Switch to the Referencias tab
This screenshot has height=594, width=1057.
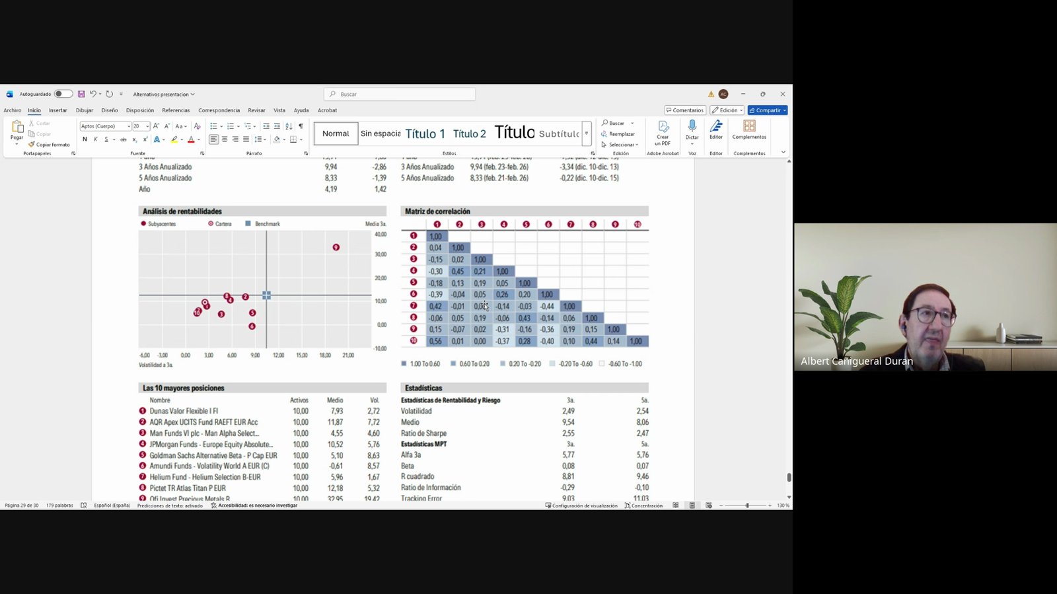[x=176, y=110]
